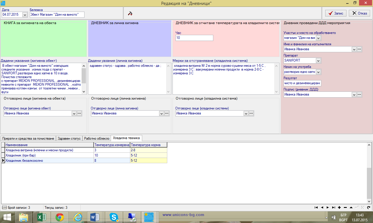Open browse button for cooling systems person
Image resolution: width=373 pixels, height=223 pixels.
(251, 113)
